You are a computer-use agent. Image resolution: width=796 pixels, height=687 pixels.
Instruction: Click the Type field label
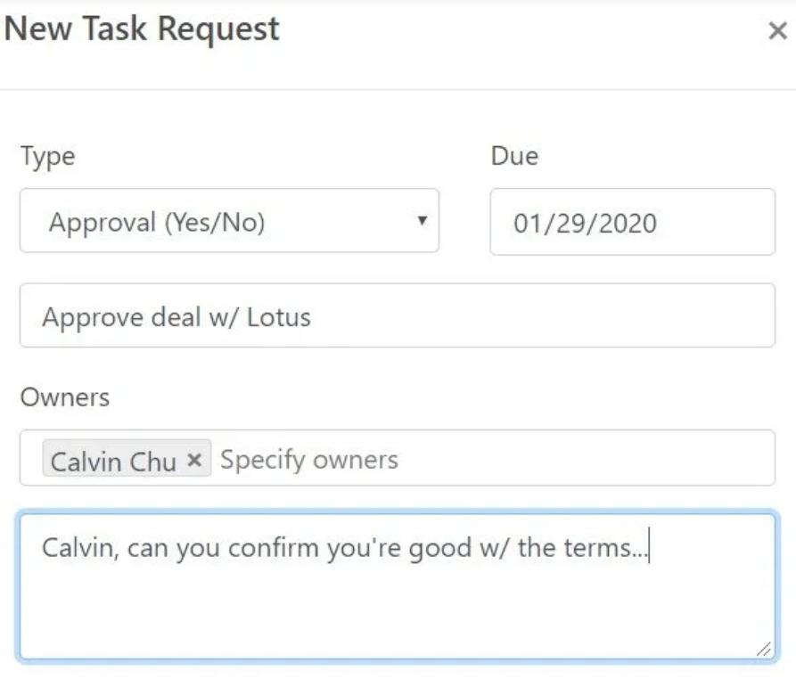coord(47,157)
